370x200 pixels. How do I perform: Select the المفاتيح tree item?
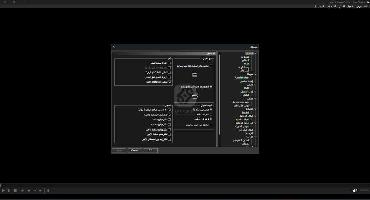point(245,60)
